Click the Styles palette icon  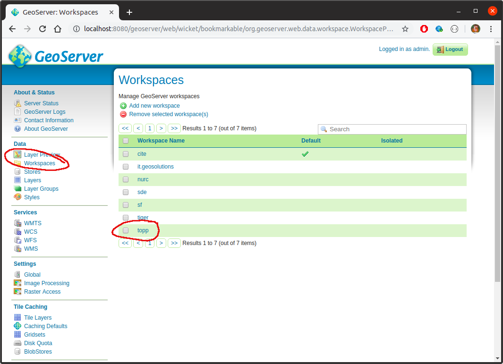(17, 197)
